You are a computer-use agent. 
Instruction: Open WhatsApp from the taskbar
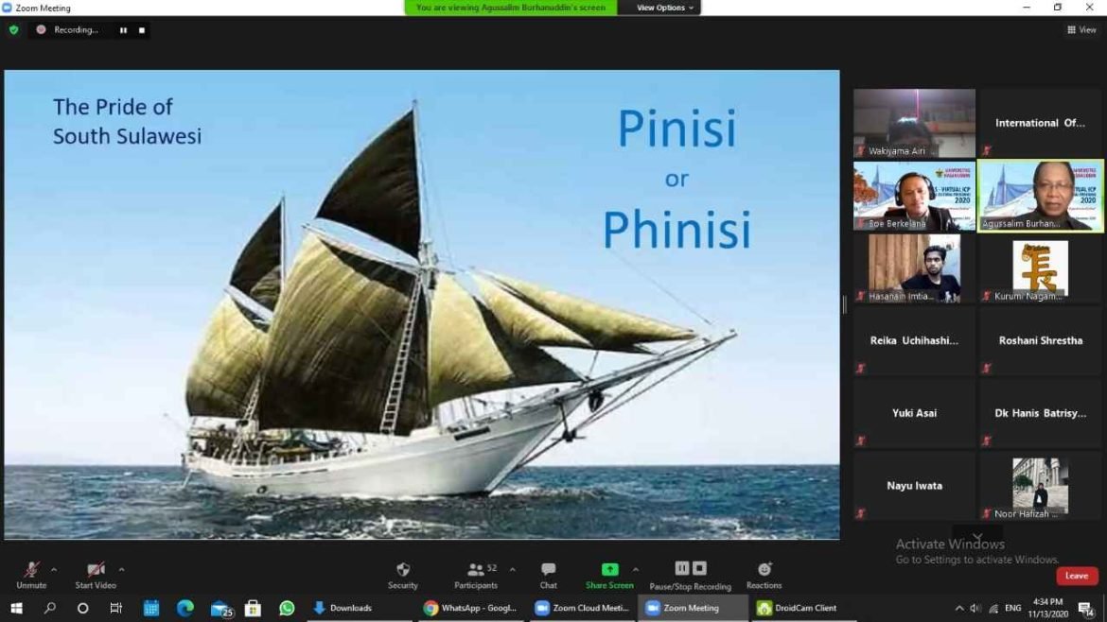287,608
